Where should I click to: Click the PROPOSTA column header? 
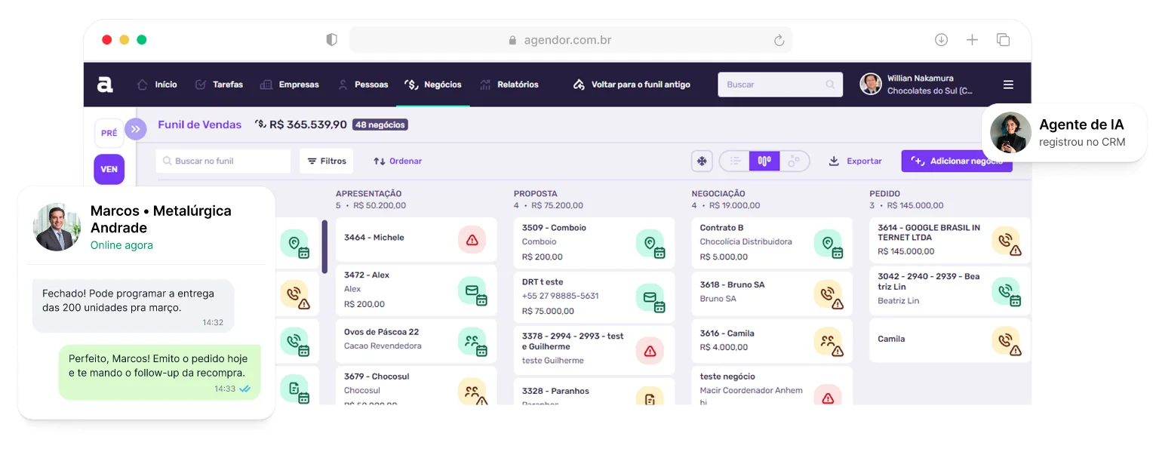click(x=536, y=194)
